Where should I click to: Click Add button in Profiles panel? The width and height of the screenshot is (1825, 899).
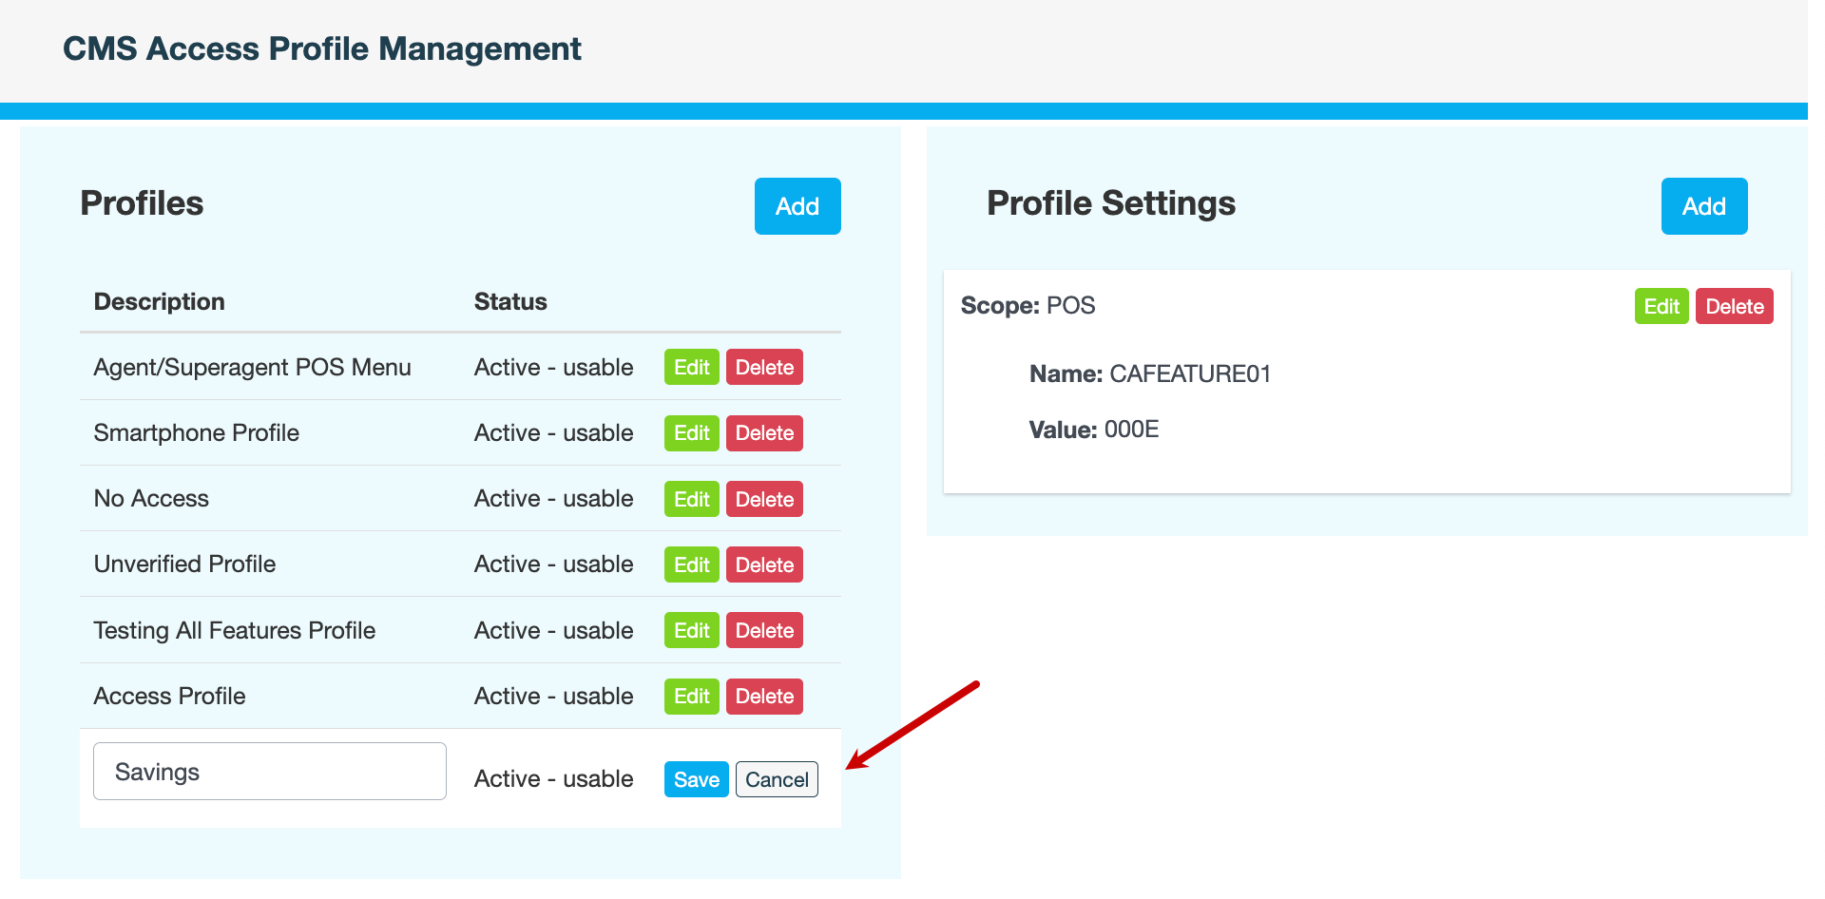tap(797, 206)
